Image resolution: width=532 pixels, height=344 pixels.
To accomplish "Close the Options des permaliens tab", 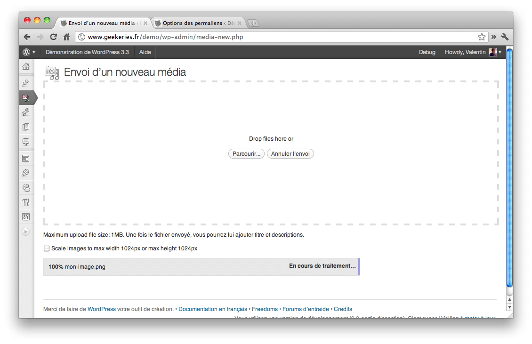I will [x=240, y=23].
